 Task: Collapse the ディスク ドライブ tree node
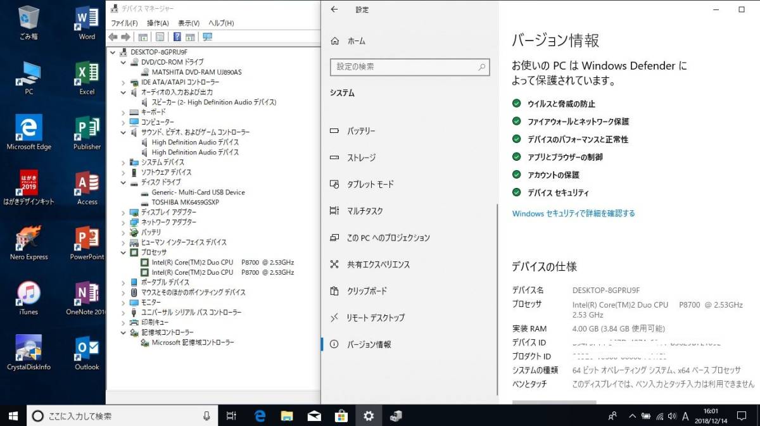[122, 182]
